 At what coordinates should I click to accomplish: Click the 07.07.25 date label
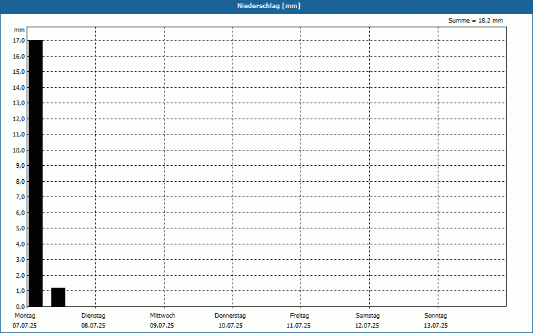(x=25, y=326)
